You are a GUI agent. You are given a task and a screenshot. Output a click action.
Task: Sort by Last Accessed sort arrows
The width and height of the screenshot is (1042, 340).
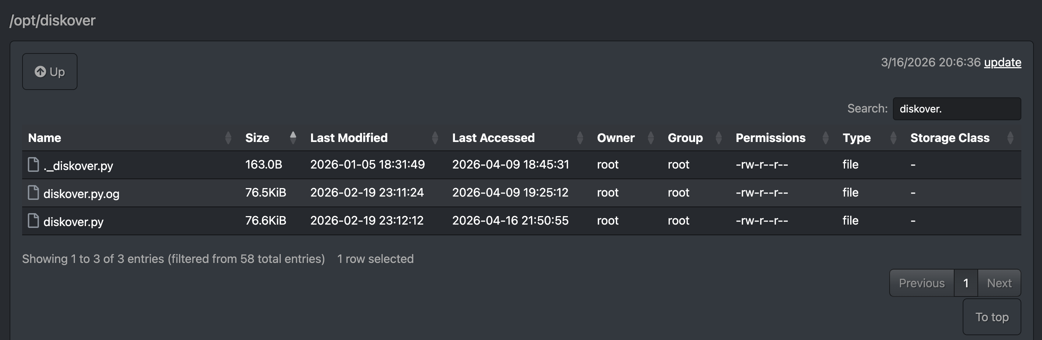point(580,138)
